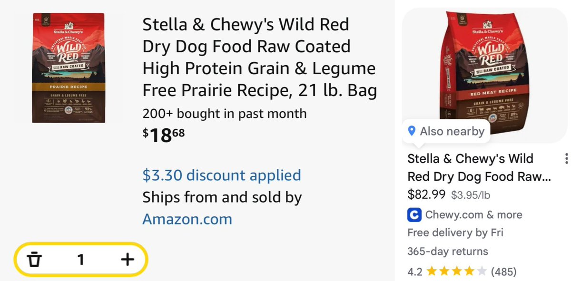
Task: Click the 365-day returns text
Action: (x=448, y=252)
